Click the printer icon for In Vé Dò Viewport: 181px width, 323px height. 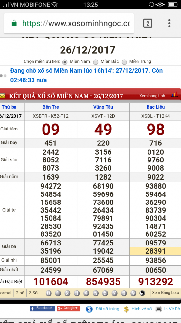[x=158, y=309]
